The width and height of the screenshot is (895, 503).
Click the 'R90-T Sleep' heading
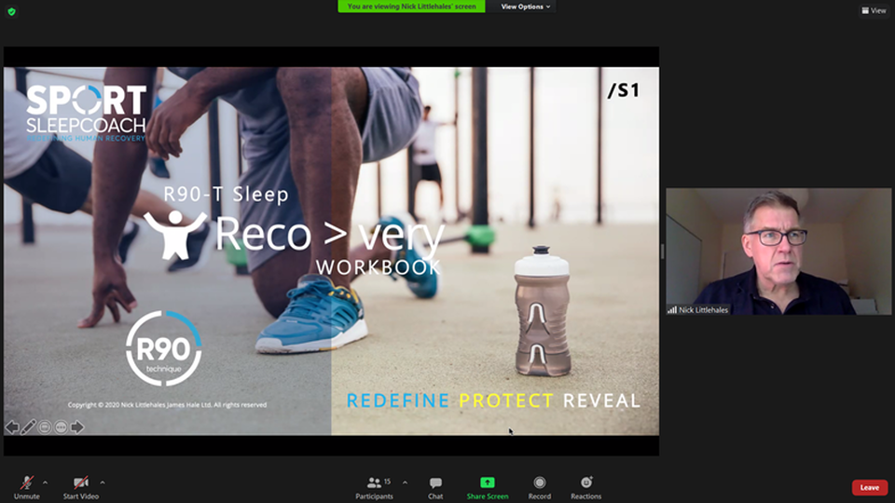pyautogui.click(x=226, y=194)
